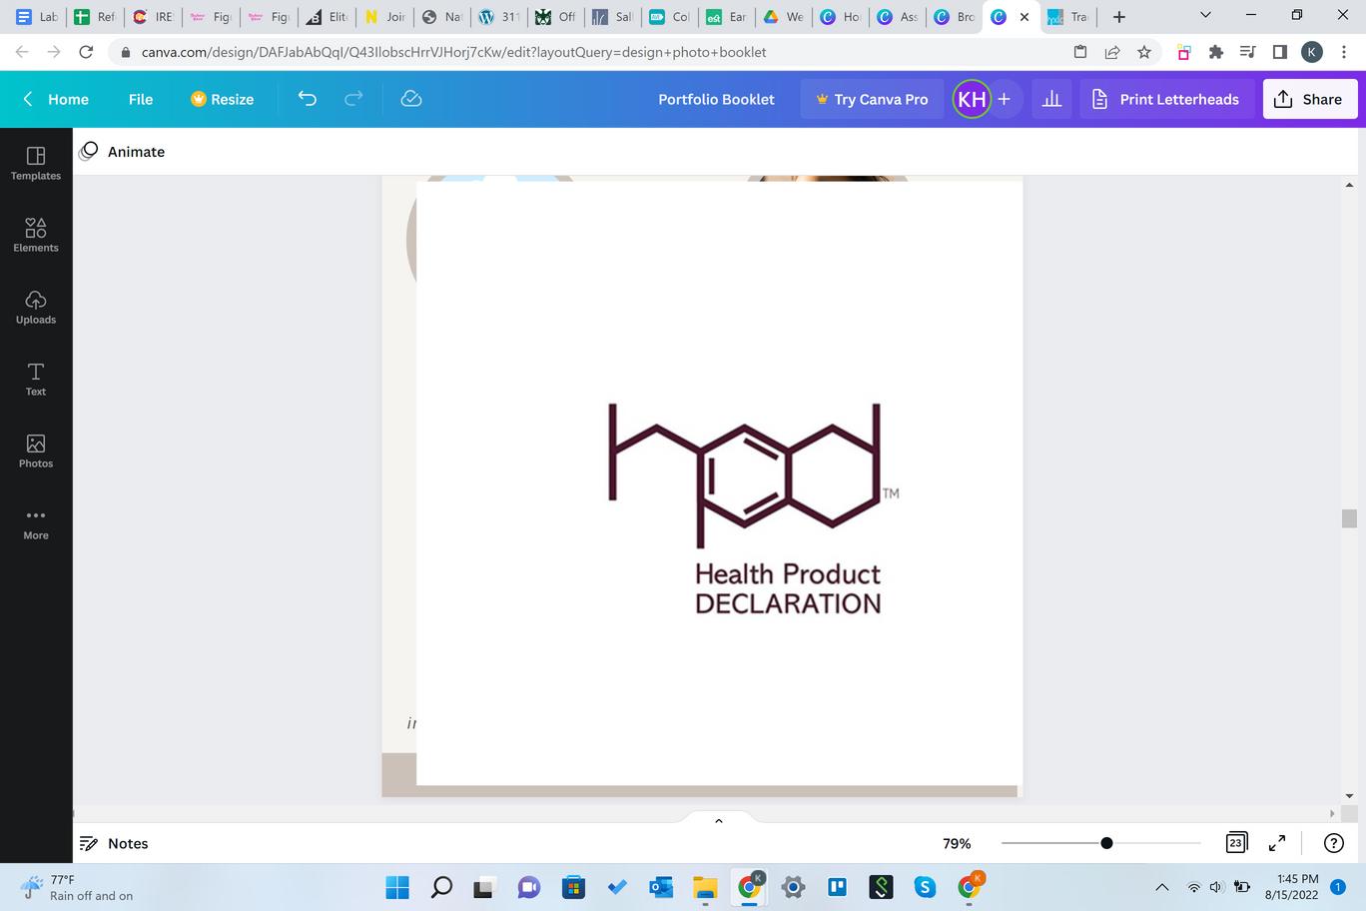Bookmark this page with the star
Viewport: 1366px width, 911px height.
pos(1144,52)
